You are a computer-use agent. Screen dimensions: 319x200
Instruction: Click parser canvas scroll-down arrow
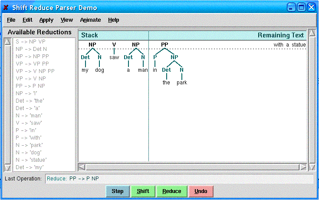[x=312, y=167]
